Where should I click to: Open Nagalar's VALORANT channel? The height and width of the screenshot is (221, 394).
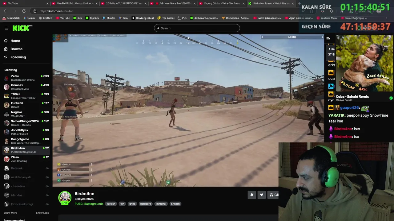click(26, 114)
